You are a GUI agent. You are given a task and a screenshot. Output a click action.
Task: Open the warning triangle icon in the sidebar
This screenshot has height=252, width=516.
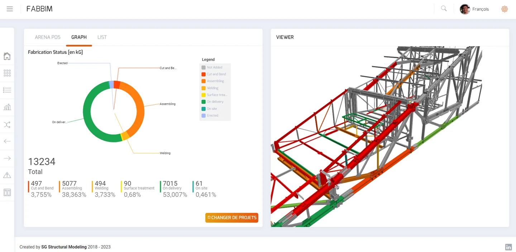click(7, 175)
